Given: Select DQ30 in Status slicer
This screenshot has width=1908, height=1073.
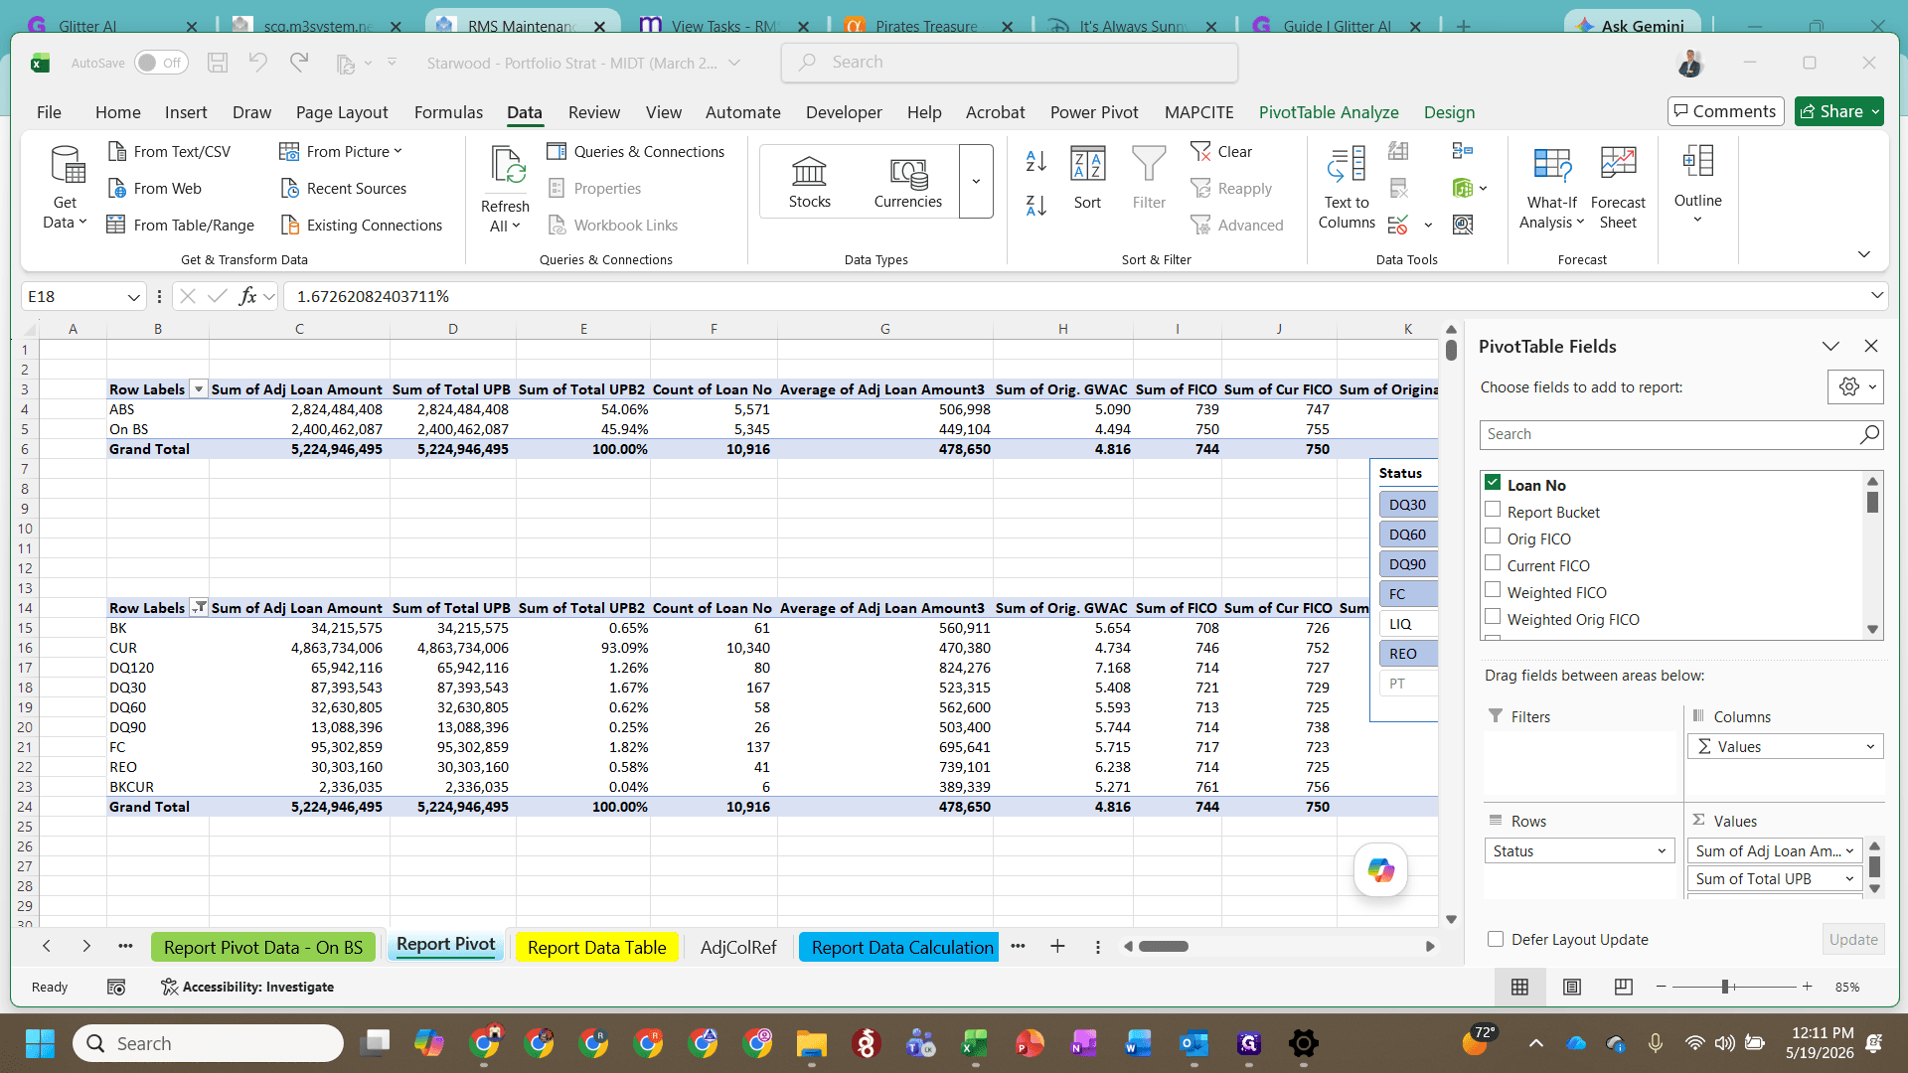Looking at the screenshot, I should (x=1407, y=505).
